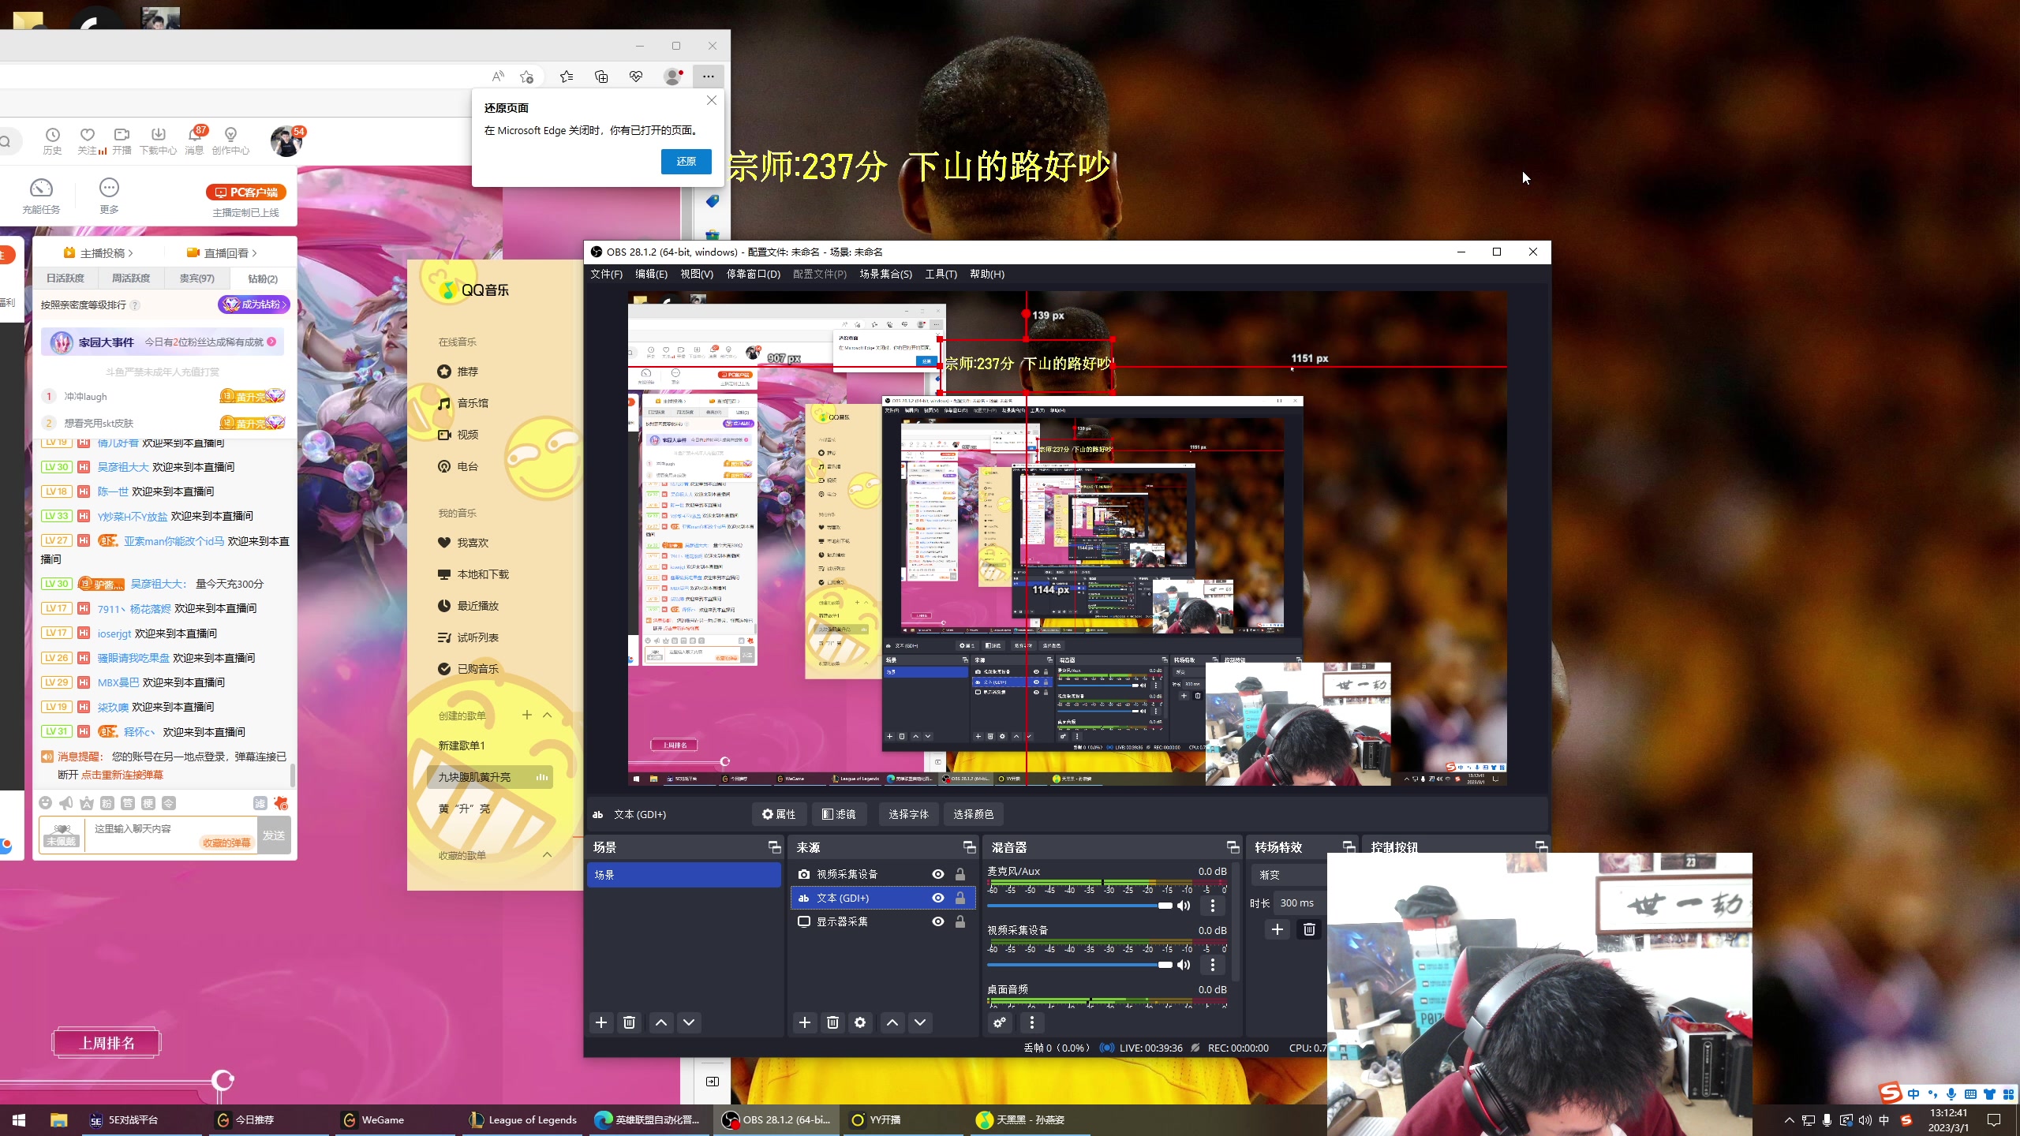
Task: Click 选择字体 button in OBS
Action: pos(908,814)
